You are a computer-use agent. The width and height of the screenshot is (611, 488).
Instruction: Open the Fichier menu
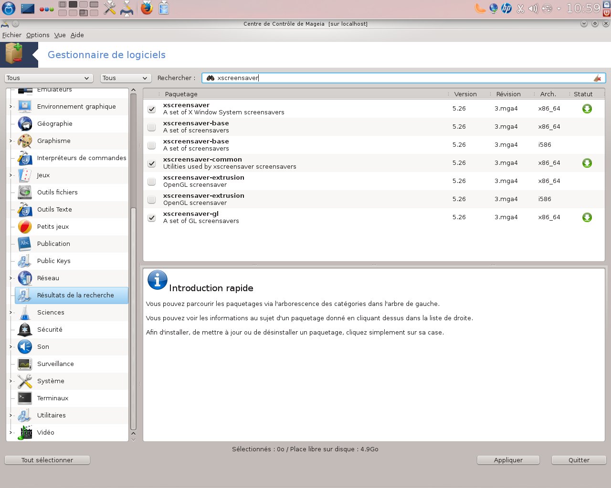[12, 35]
